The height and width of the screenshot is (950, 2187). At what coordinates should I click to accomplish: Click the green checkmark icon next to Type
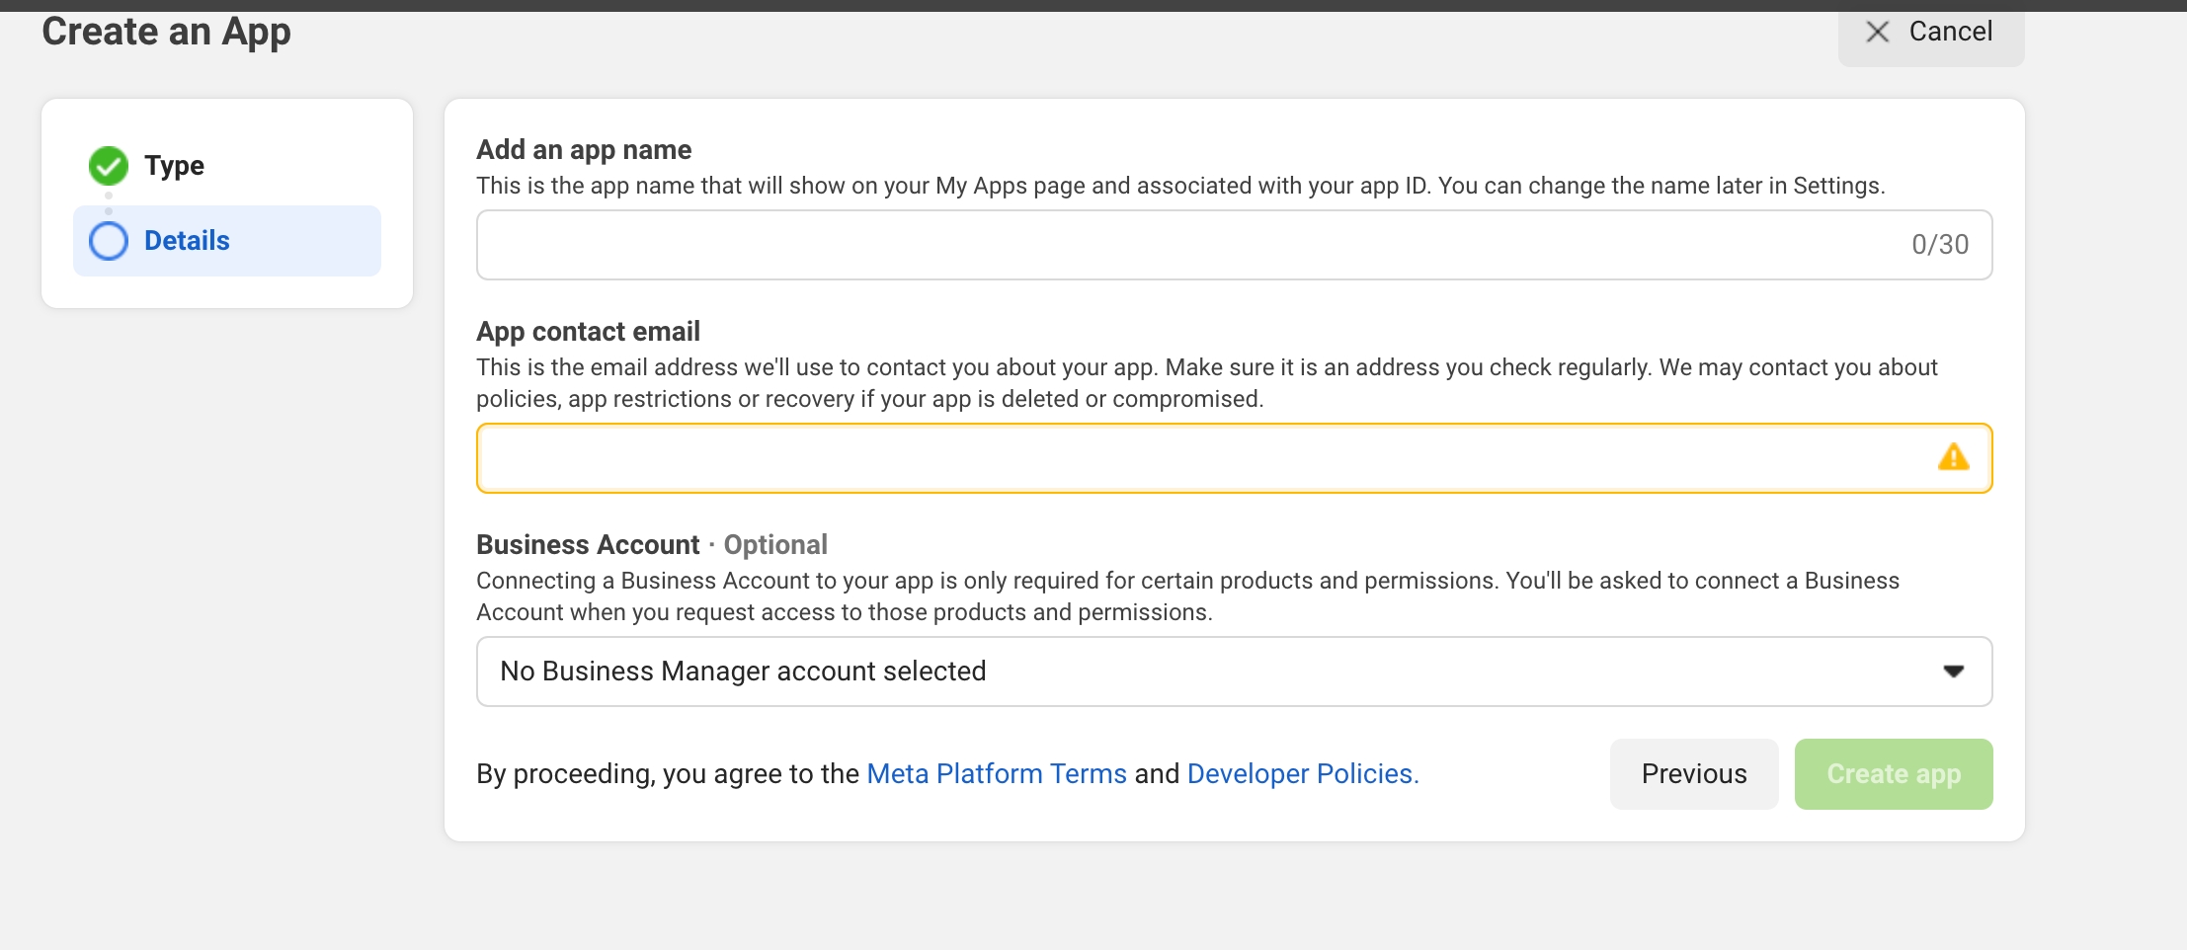tap(109, 166)
